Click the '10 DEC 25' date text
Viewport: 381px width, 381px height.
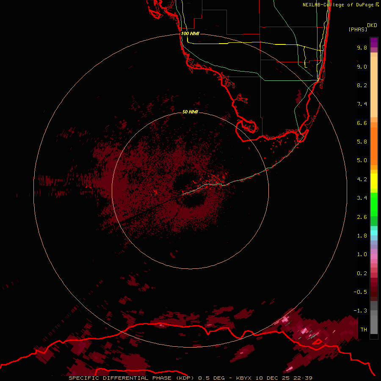point(273,378)
